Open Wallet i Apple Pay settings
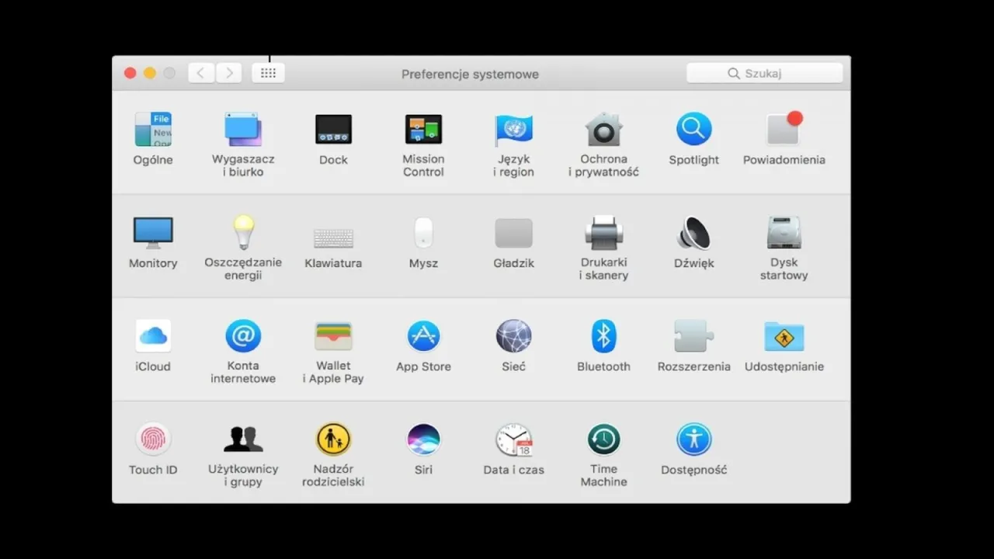Screen dimensions: 994x559 333,335
